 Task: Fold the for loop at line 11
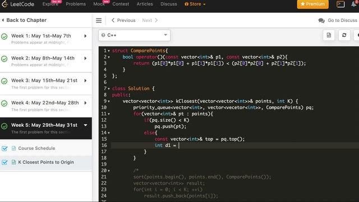(109, 114)
